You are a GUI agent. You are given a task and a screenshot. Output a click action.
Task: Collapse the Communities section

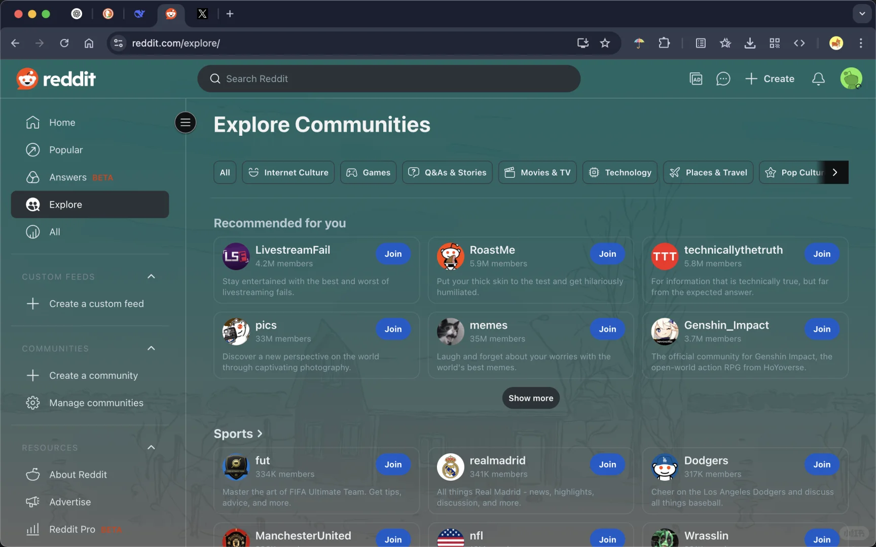coord(151,348)
